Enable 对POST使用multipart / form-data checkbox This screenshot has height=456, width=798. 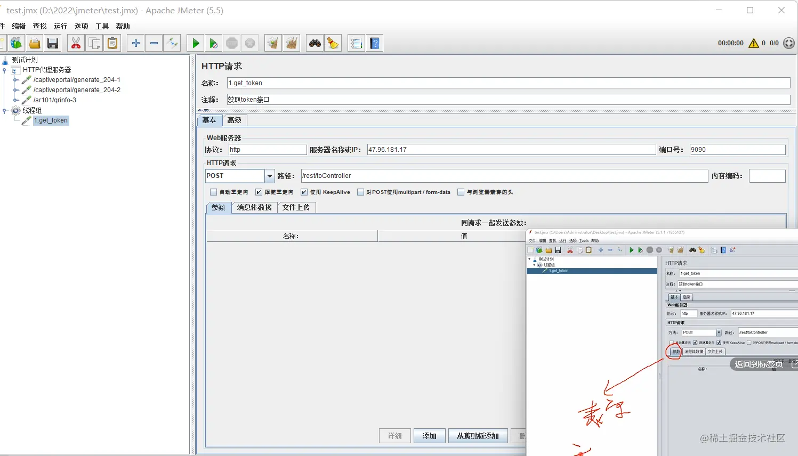click(361, 192)
